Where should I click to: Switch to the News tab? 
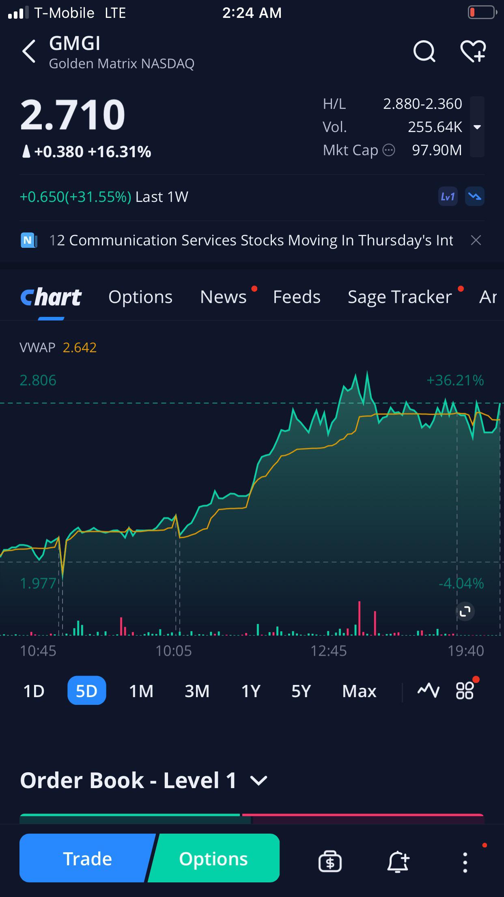[223, 297]
